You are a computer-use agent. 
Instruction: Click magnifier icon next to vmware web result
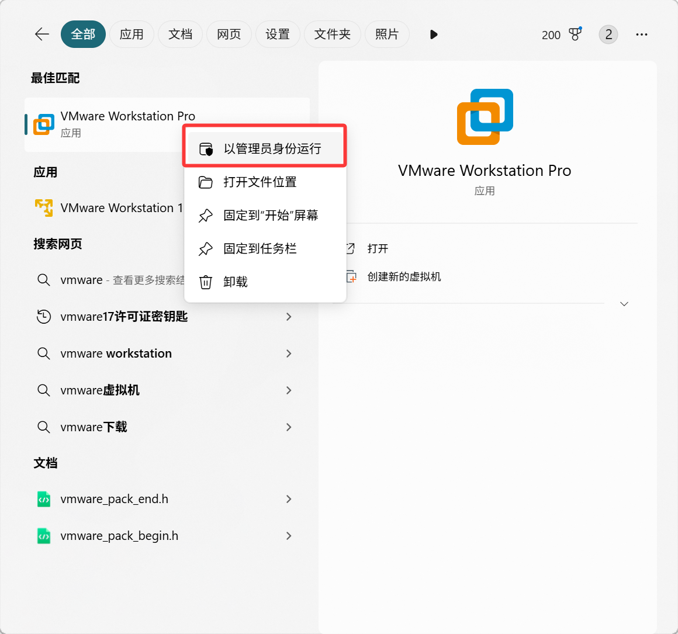[44, 280]
